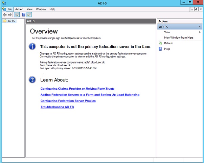Click the AD FS icon in the title bar
This screenshot has width=204, height=163.
pos(4,3)
